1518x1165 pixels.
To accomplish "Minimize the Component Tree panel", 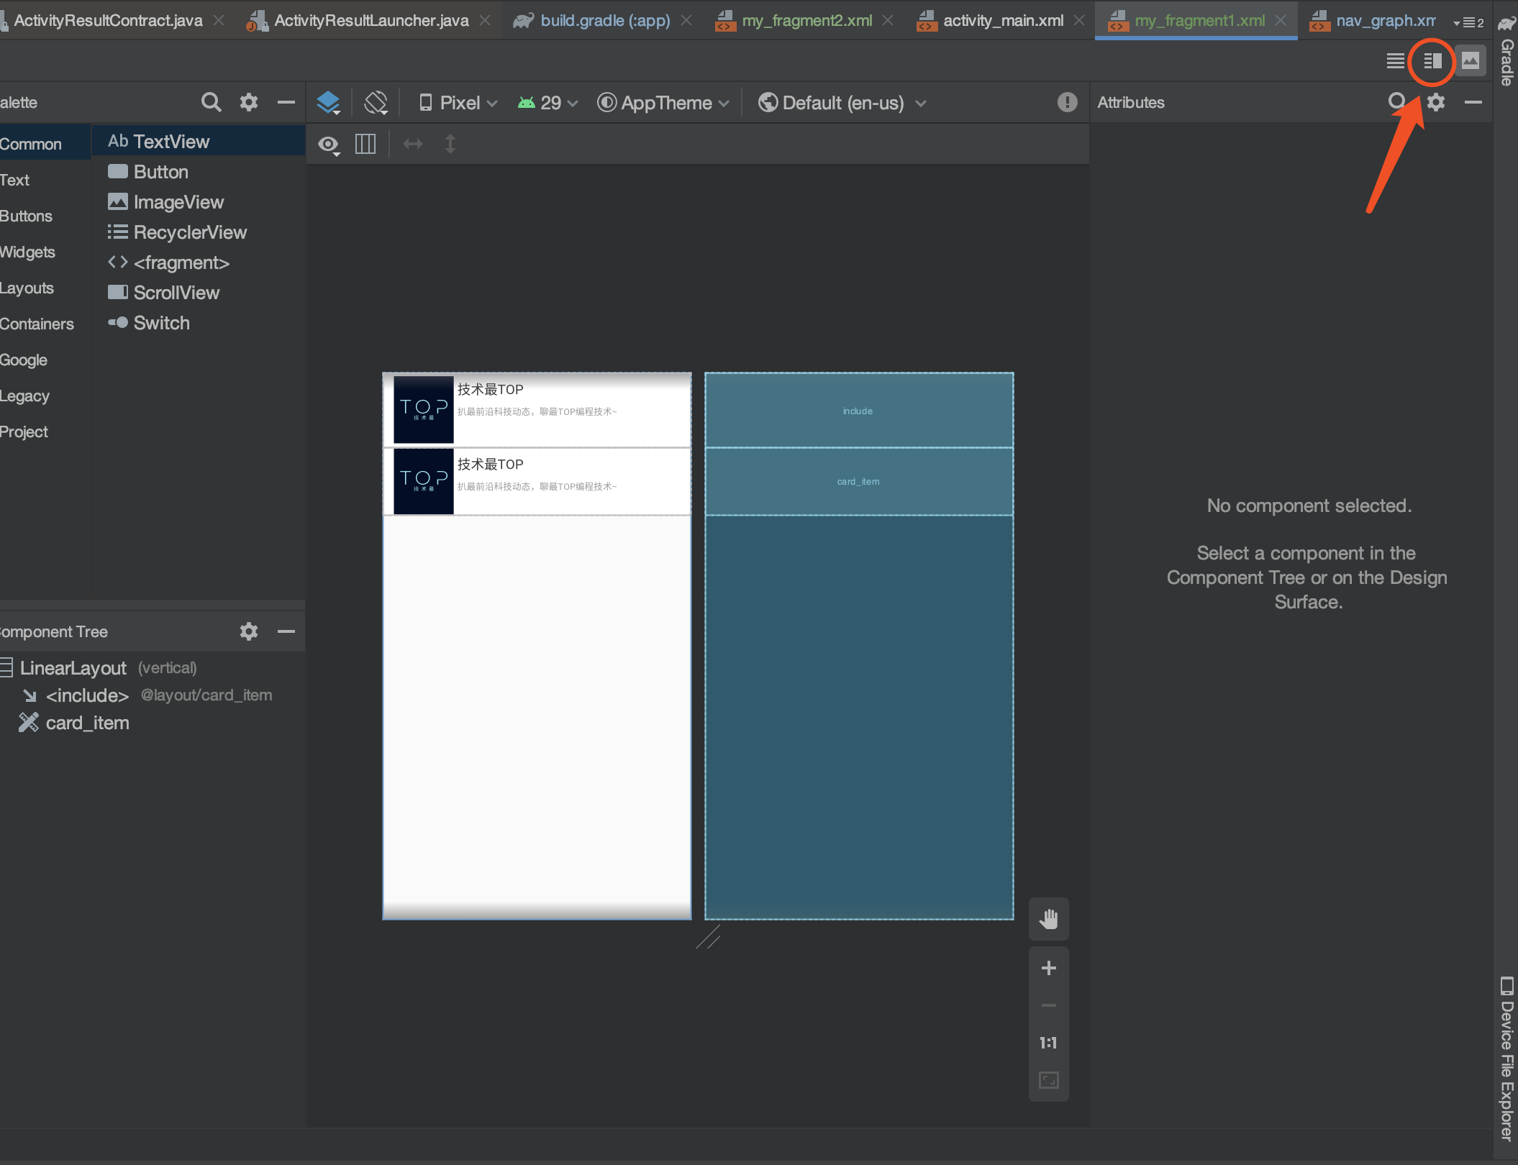I will point(286,631).
